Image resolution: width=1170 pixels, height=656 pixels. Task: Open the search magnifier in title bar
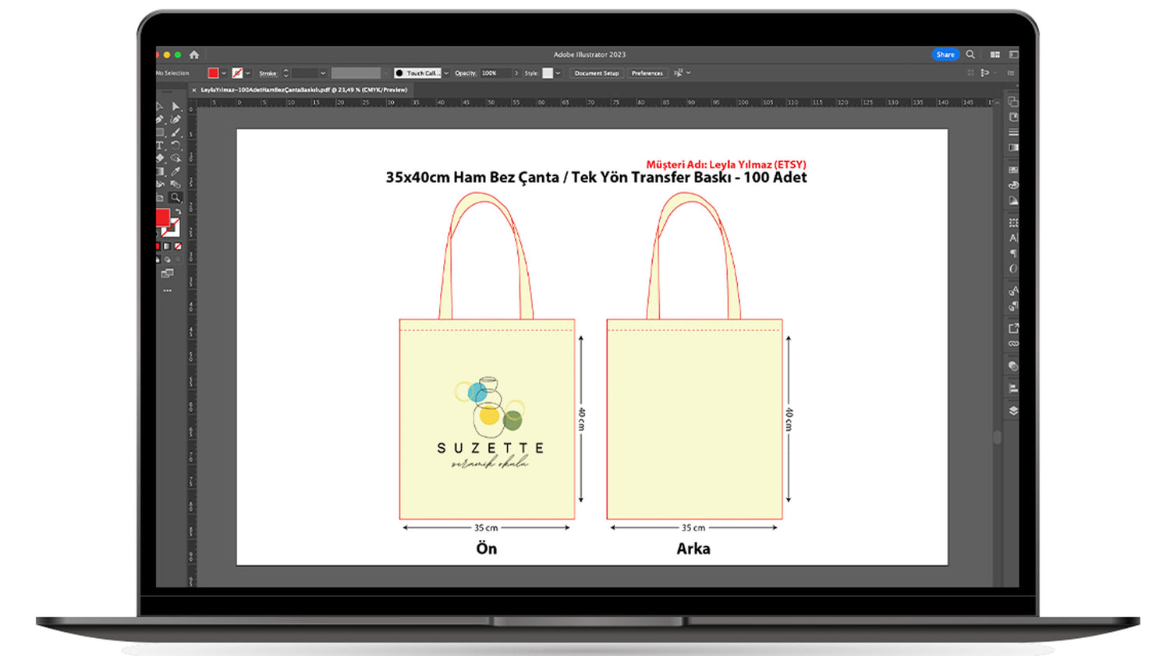coord(970,55)
